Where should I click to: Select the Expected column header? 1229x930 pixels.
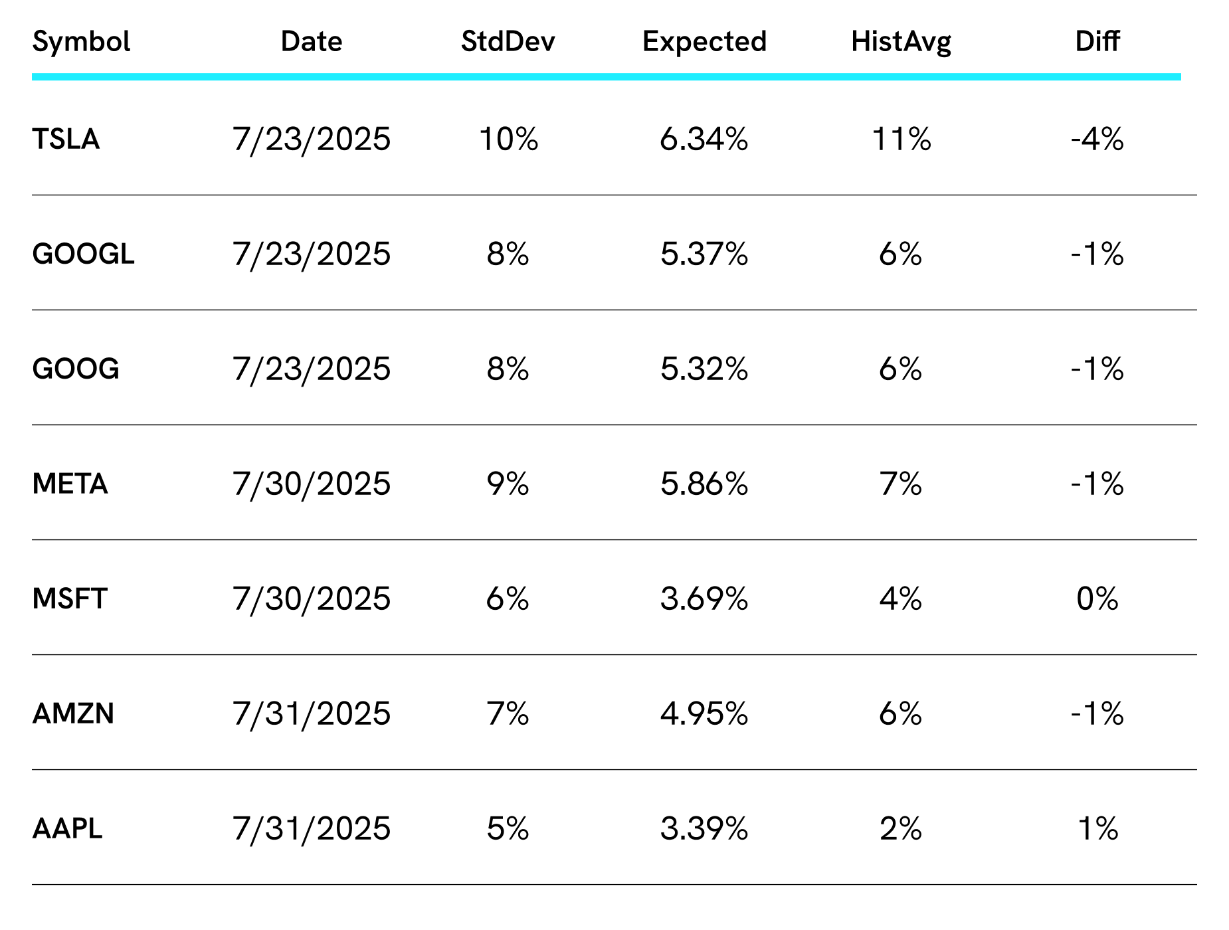704,42
